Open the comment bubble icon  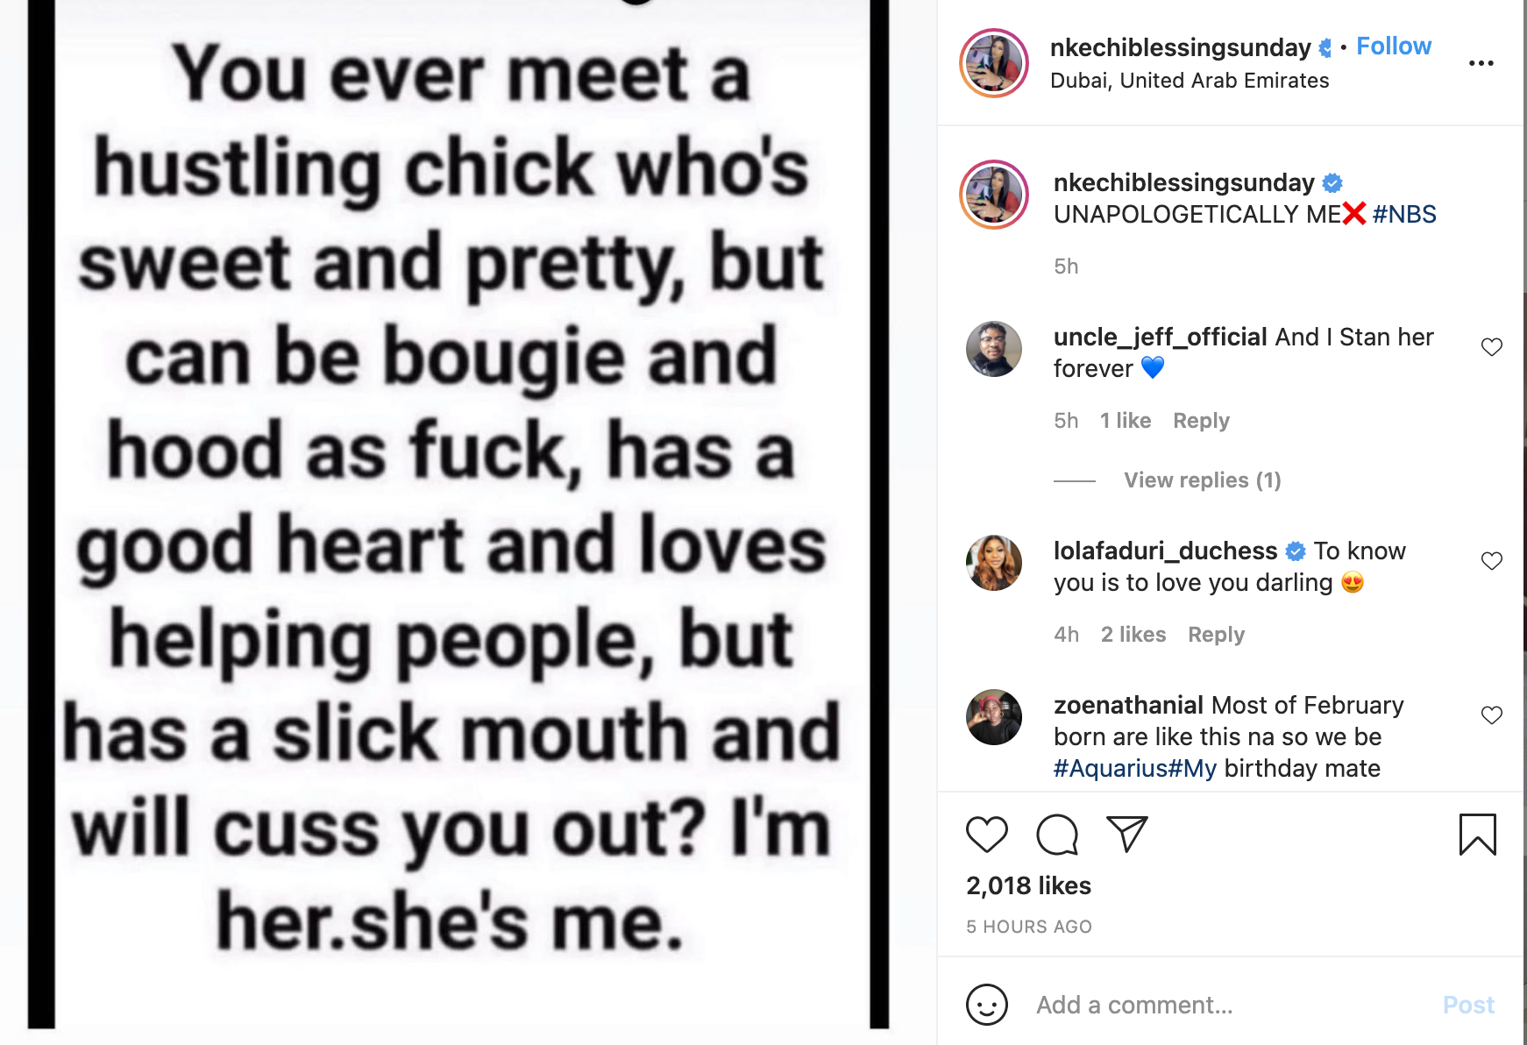[1057, 835]
